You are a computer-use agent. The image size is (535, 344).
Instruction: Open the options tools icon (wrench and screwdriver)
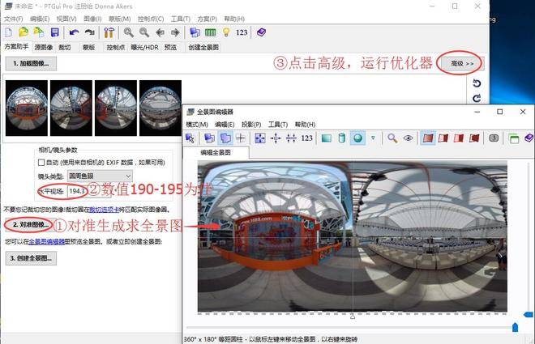pos(109,32)
